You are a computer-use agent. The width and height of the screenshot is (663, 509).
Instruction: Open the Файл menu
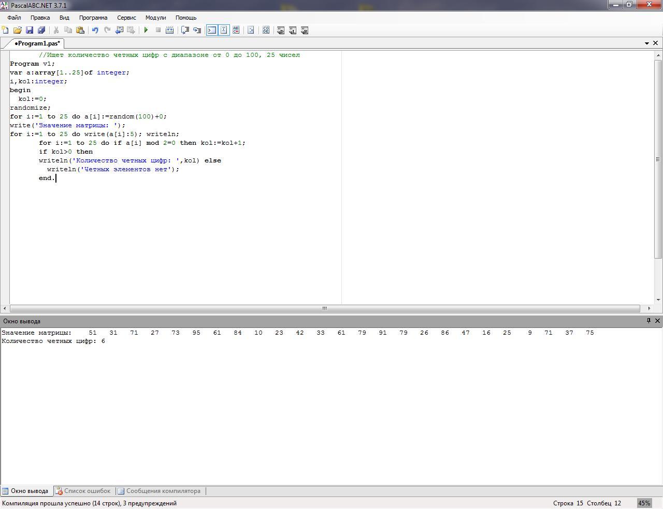pyautogui.click(x=14, y=18)
